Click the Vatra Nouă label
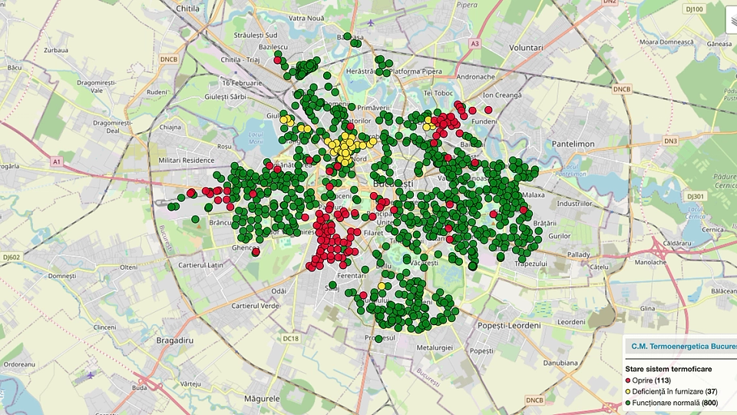 click(306, 18)
